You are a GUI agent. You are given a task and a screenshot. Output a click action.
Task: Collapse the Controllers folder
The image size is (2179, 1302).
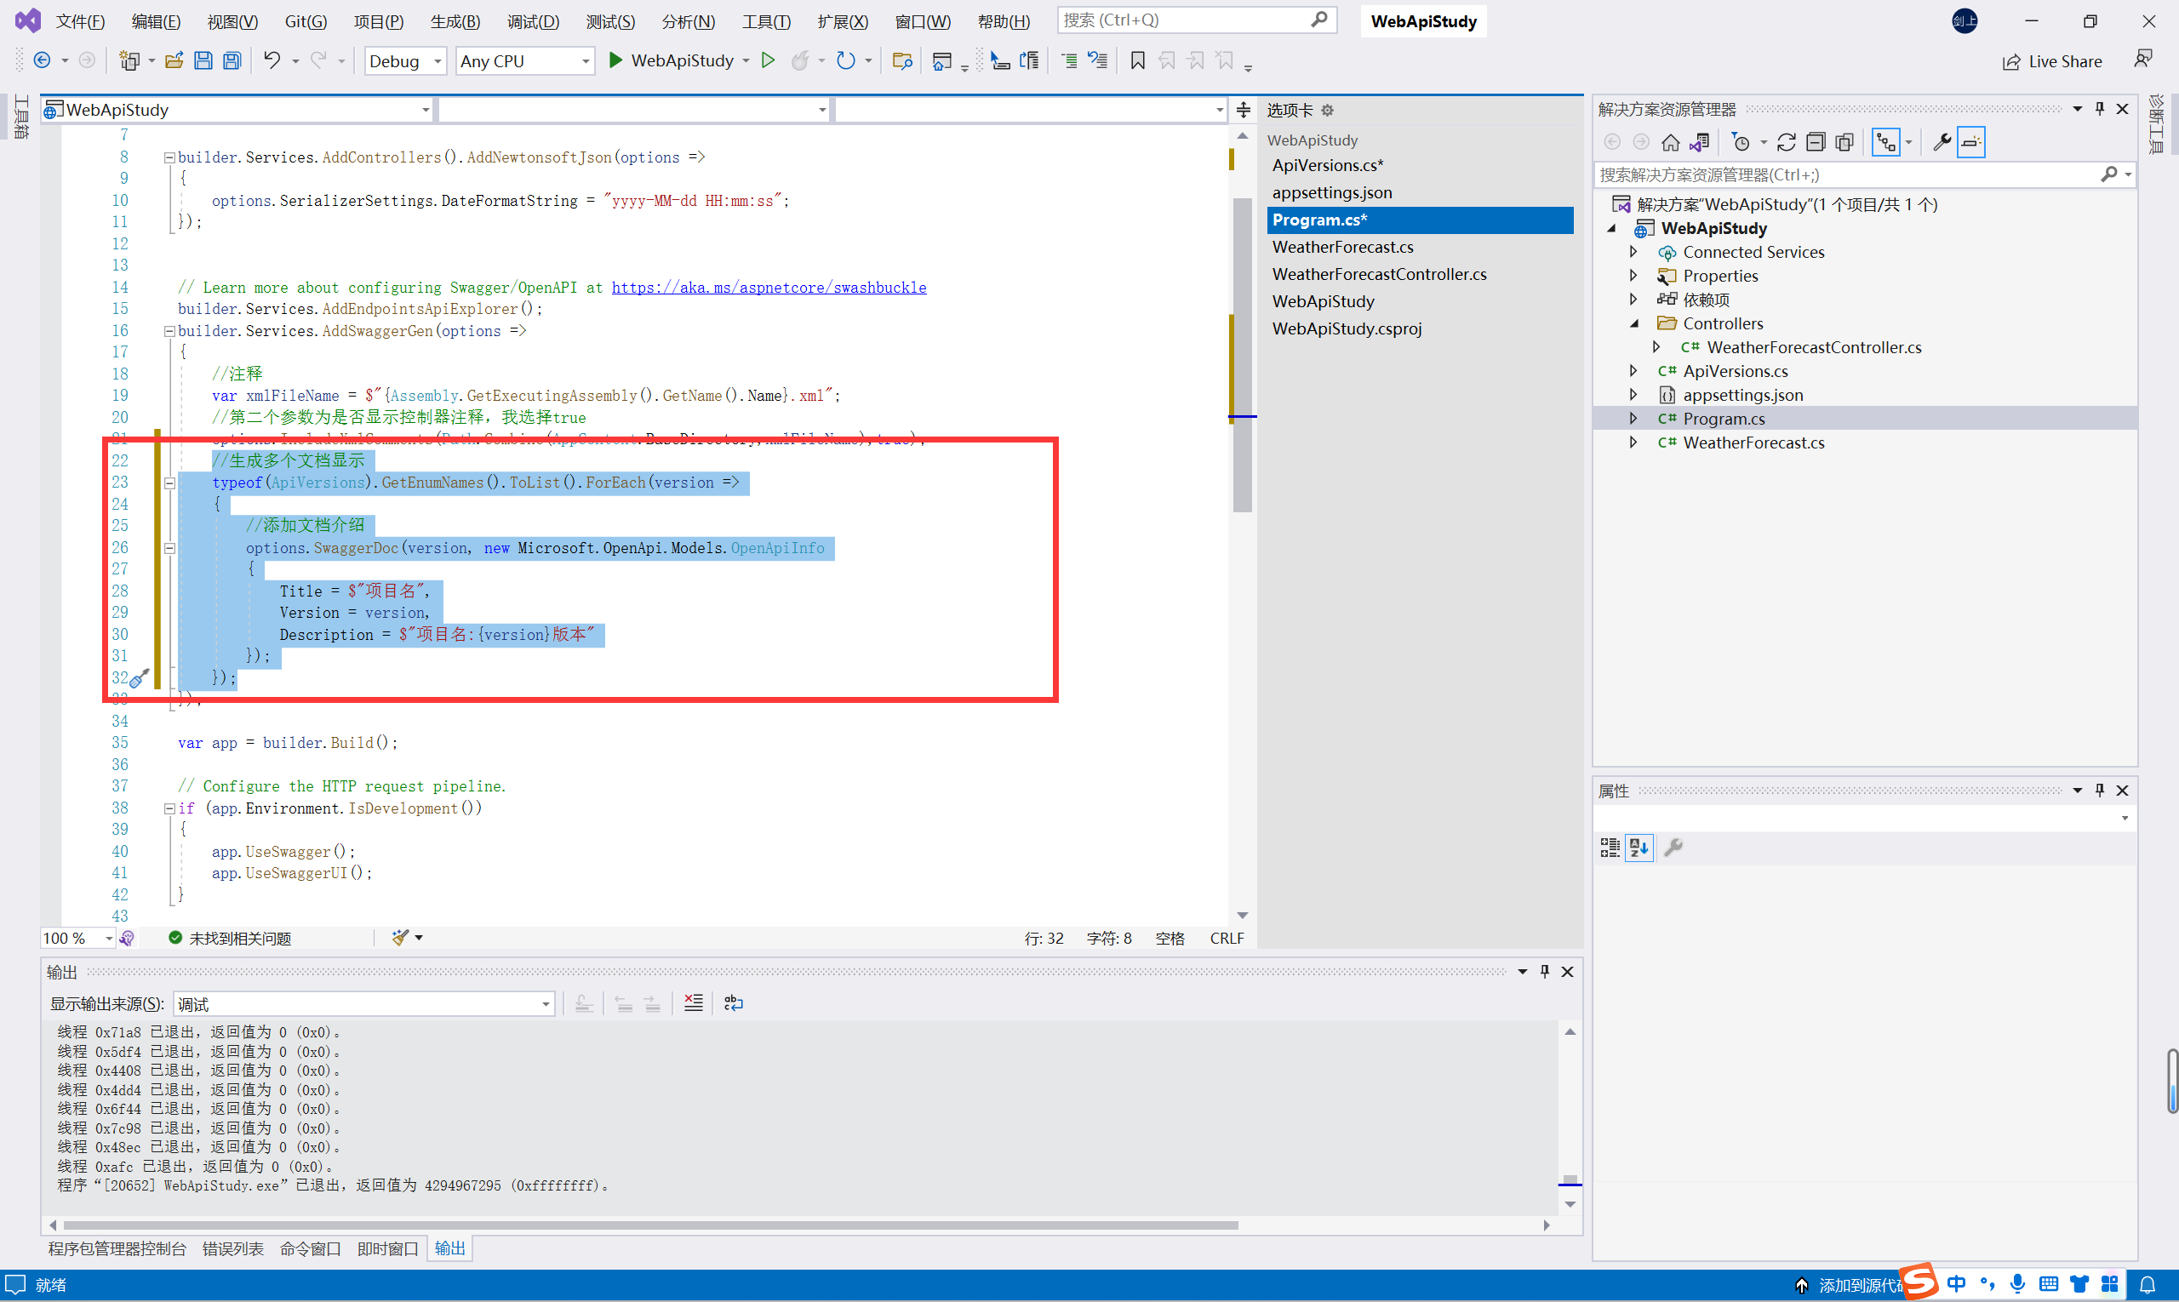pyautogui.click(x=1633, y=323)
